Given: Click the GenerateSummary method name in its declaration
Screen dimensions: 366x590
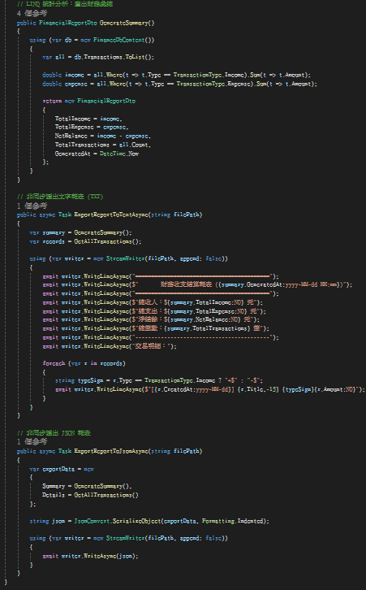Looking at the screenshot, I should (x=127, y=23).
